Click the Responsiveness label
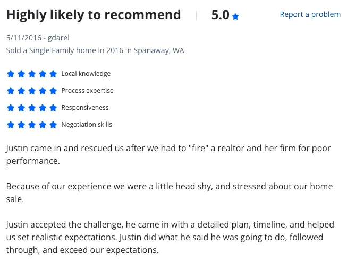 click(85, 108)
